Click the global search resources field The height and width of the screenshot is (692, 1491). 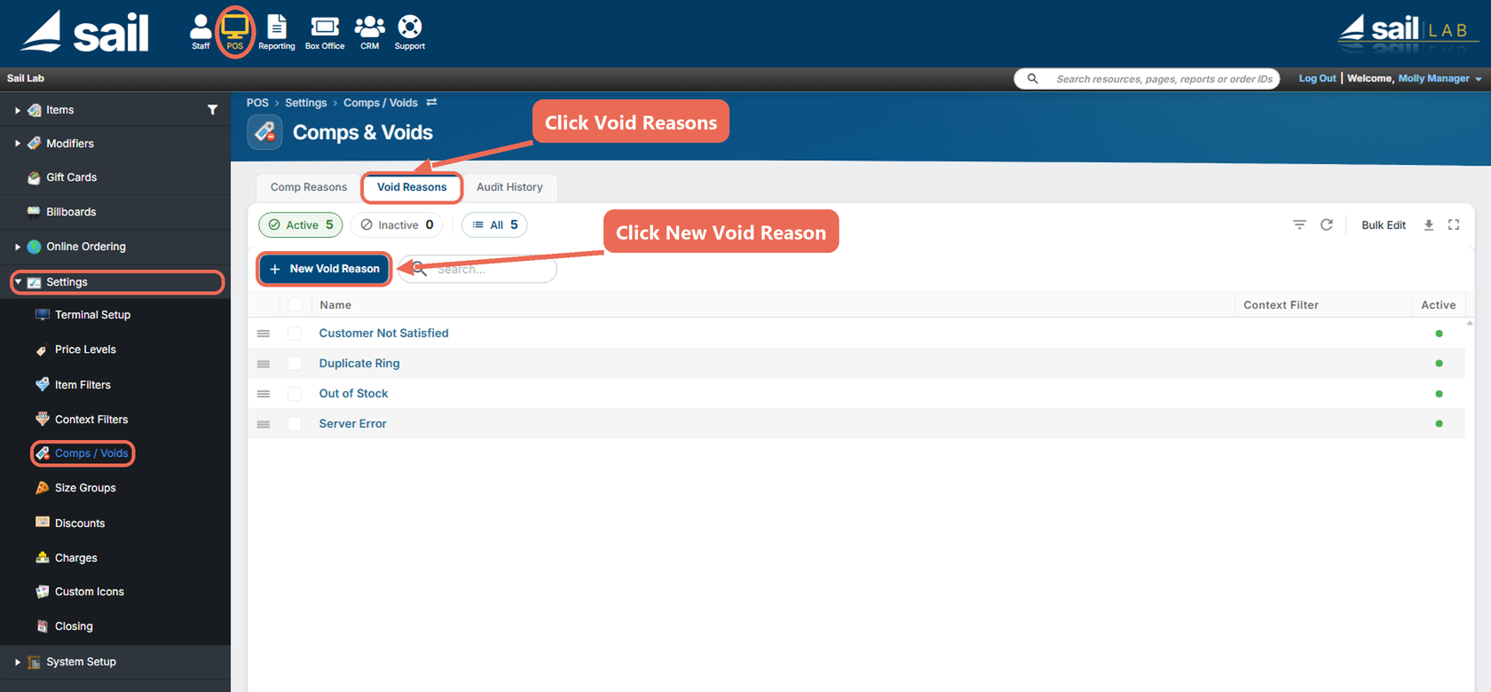[1147, 79]
